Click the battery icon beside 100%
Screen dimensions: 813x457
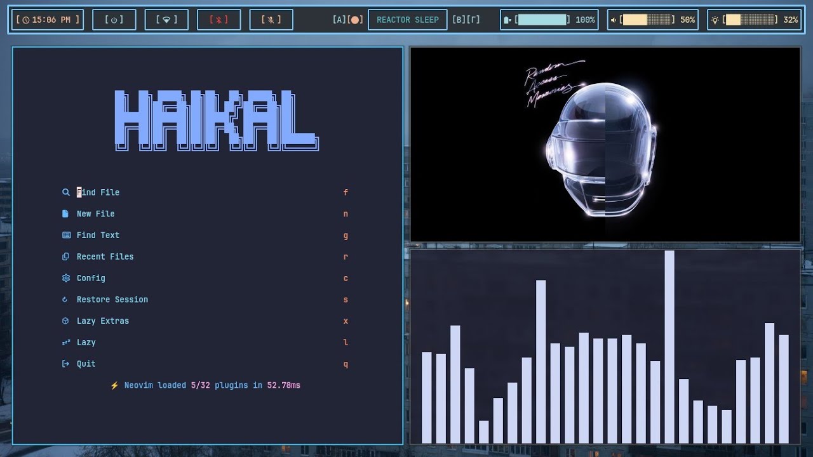(x=507, y=20)
